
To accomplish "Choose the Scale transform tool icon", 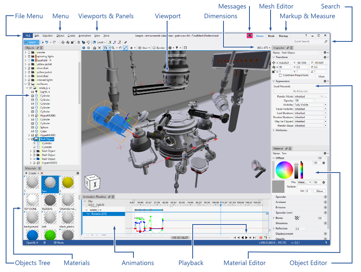I will (72, 42).
